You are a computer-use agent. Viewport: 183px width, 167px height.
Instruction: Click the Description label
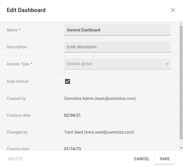(x=17, y=47)
